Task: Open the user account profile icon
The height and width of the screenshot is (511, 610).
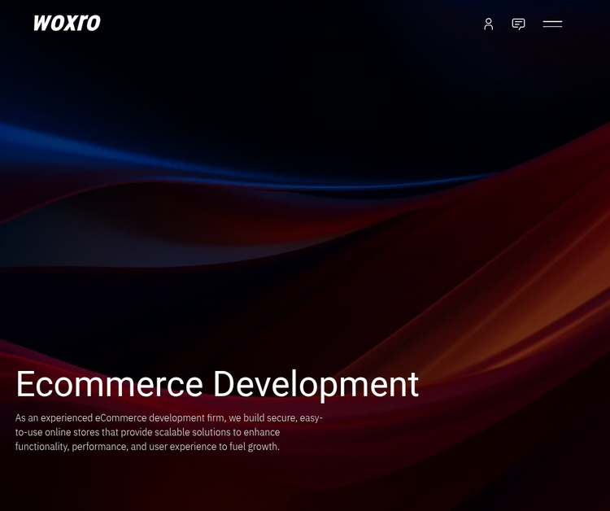Action: coord(488,24)
